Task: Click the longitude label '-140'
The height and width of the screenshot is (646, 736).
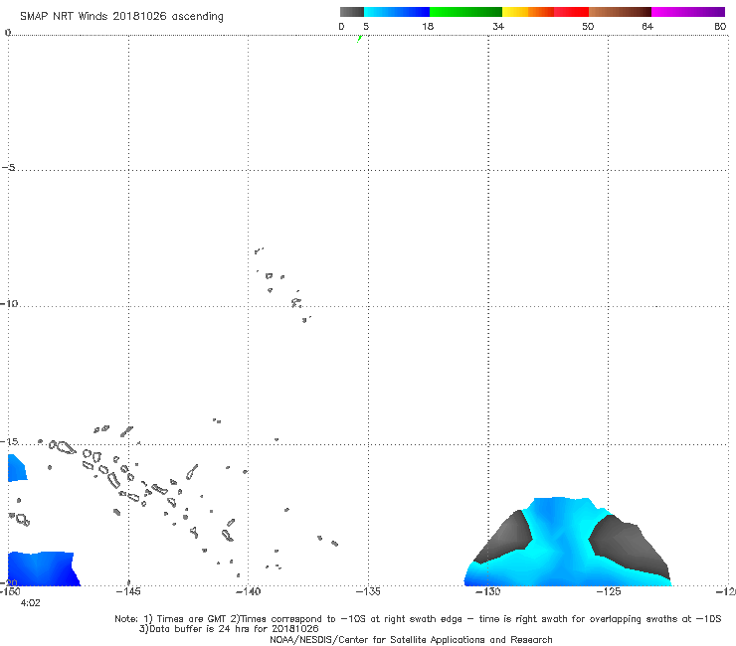Action: [248, 591]
